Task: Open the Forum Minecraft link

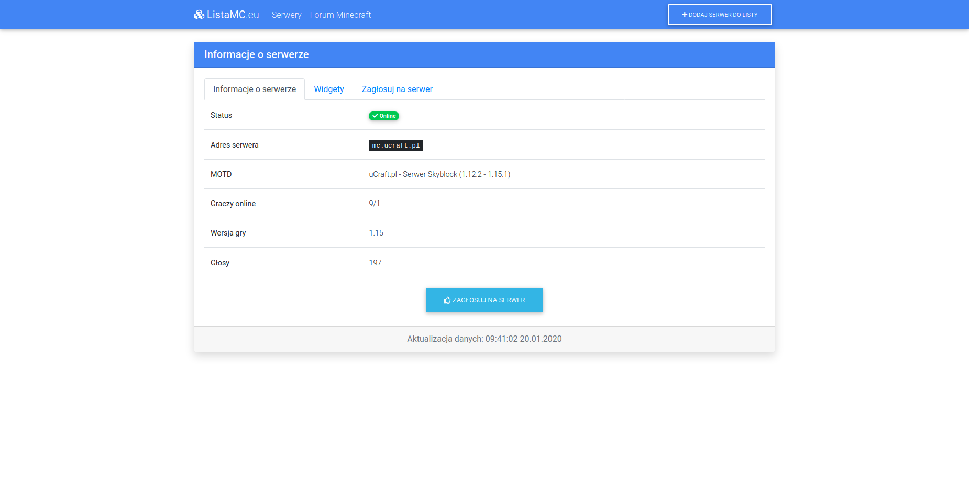Action: coord(340,15)
